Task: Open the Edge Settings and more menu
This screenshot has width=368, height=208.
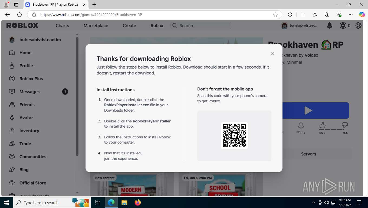Action: [x=351, y=15]
